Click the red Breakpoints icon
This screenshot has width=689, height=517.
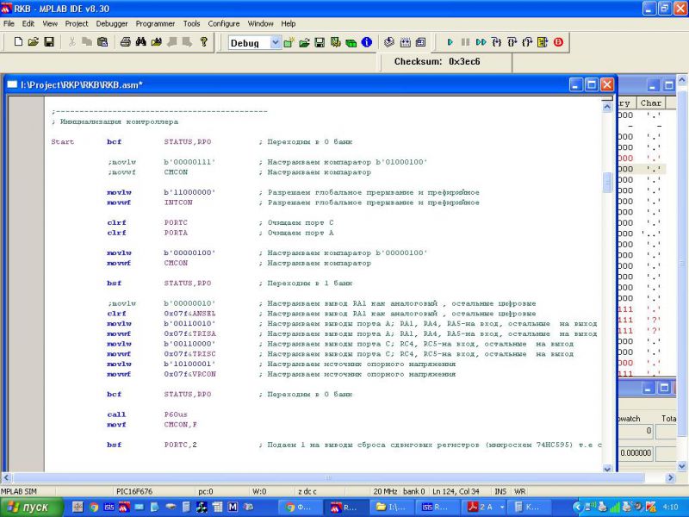(558, 41)
